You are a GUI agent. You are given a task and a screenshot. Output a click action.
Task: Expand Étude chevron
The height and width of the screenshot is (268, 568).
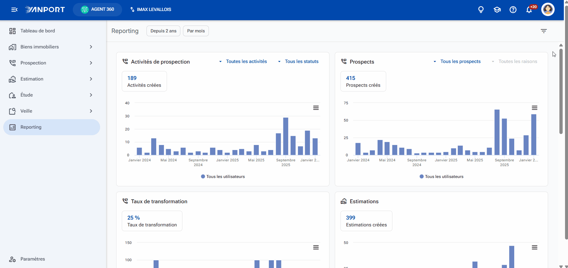tap(91, 95)
